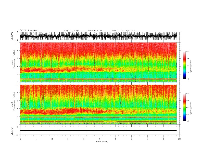The width and height of the screenshot is (202, 156).
Task: Click the "start UT = 19:40:1" text
Action: click(x=123, y=31)
